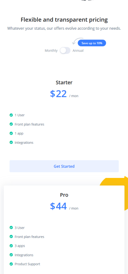Click Get Started for the Starter plan

(64, 166)
